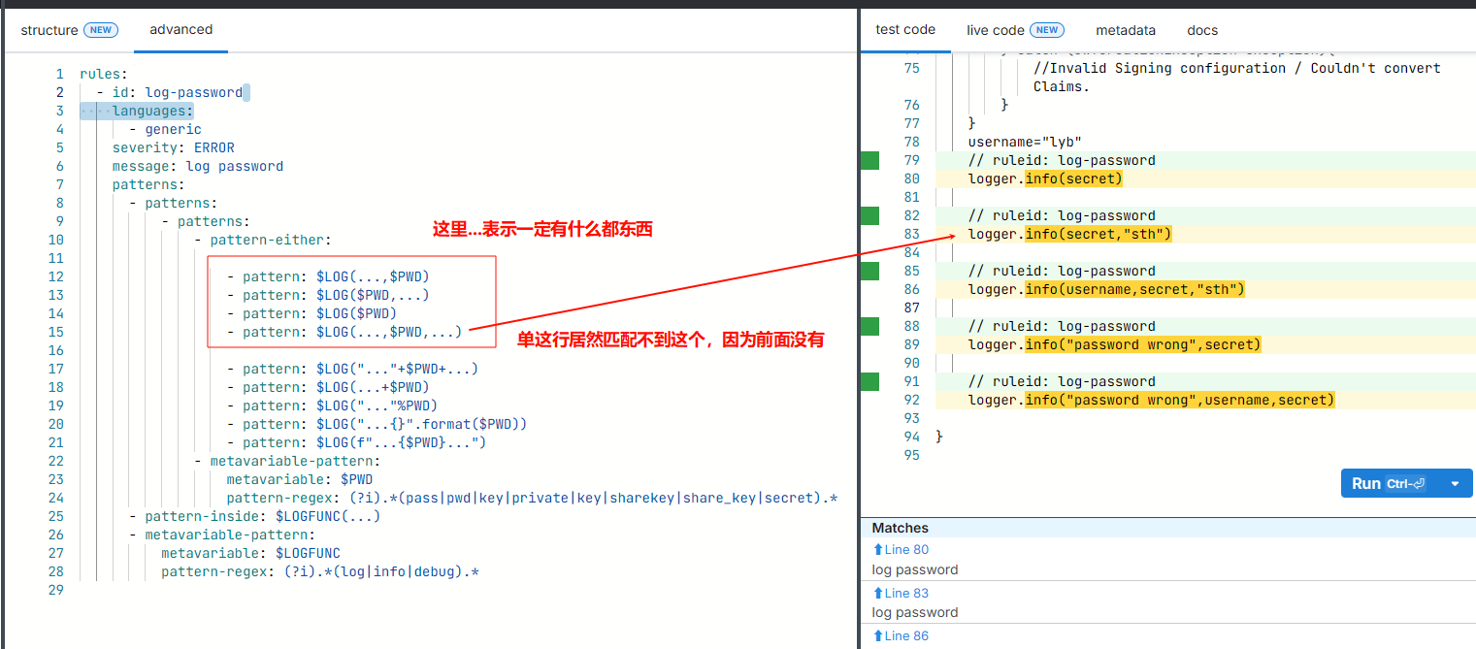Screen dimensions: 1476x649
Task: Click 'username="lyb"' in test code
Action: pyautogui.click(x=1025, y=142)
